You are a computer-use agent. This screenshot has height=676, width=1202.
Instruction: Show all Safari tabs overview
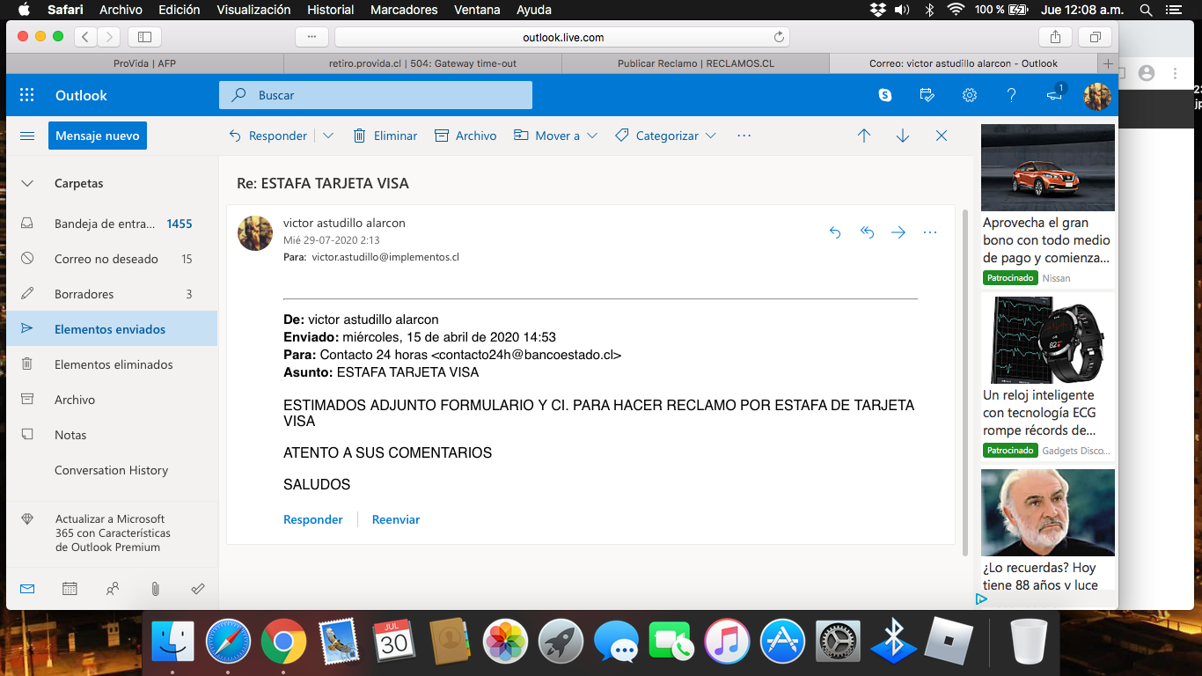point(1096,37)
